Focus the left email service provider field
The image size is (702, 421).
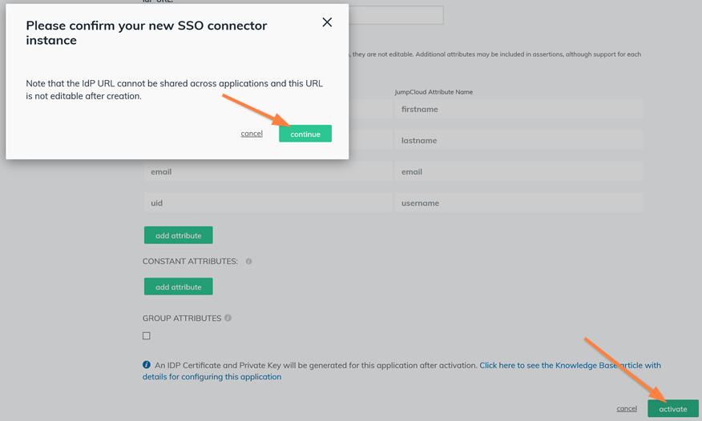pos(268,172)
